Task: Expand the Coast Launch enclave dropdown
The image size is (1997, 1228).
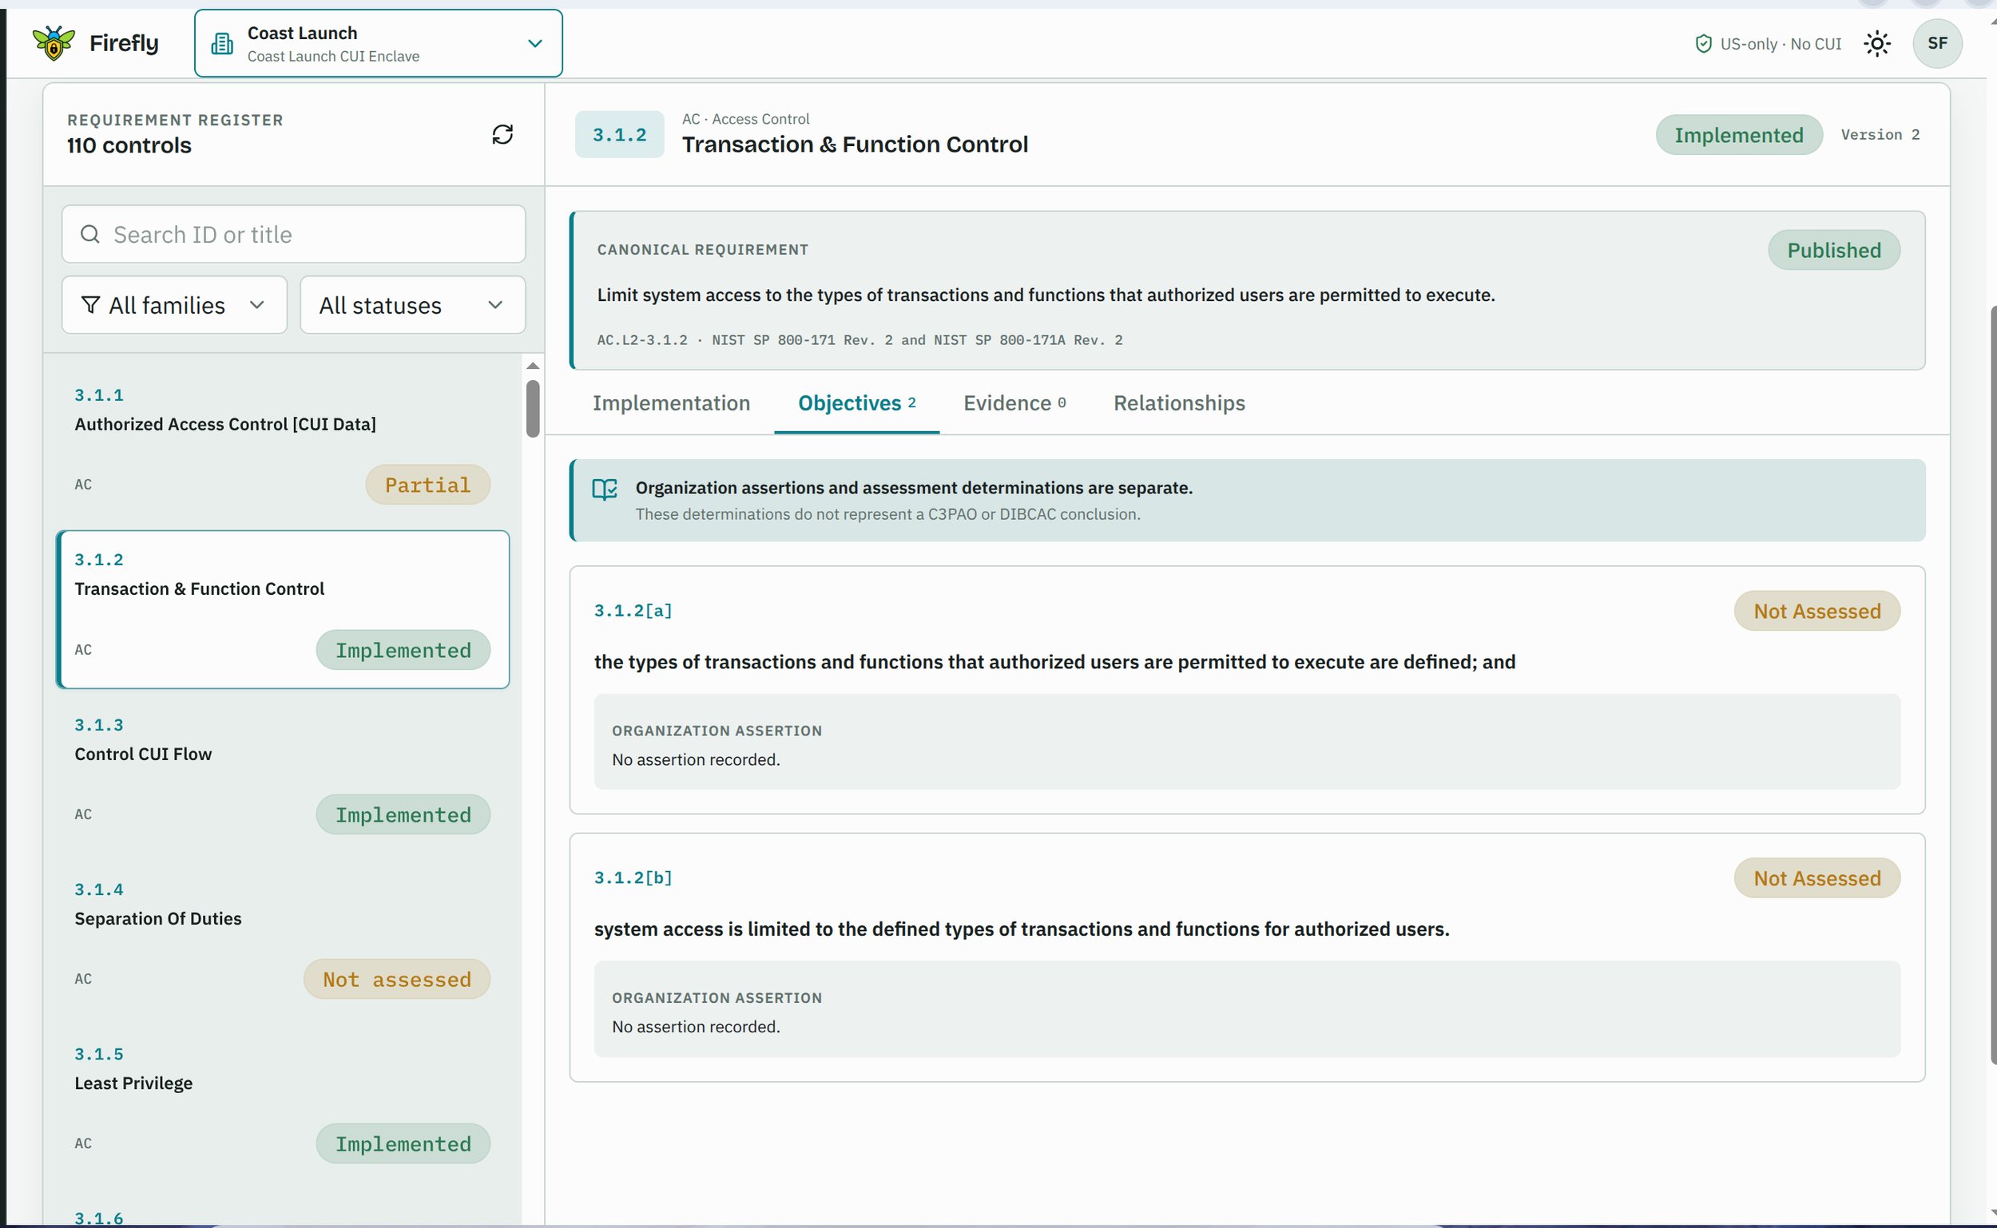Action: pyautogui.click(x=379, y=44)
